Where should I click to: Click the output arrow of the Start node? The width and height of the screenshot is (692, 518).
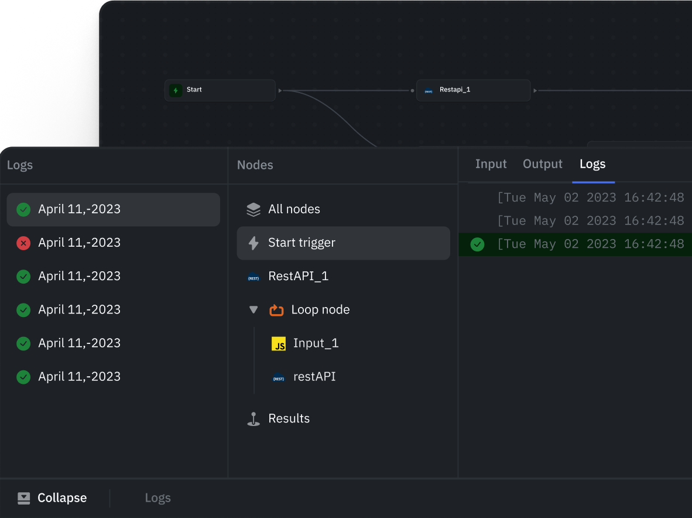tap(280, 90)
